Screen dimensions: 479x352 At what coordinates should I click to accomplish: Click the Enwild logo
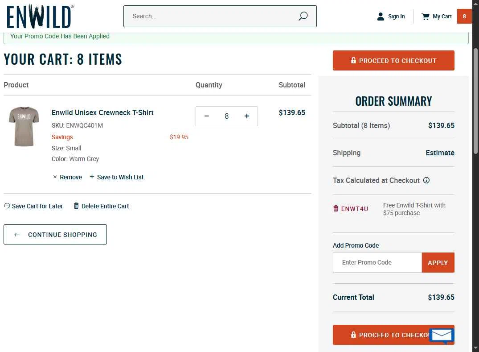pyautogui.click(x=40, y=16)
